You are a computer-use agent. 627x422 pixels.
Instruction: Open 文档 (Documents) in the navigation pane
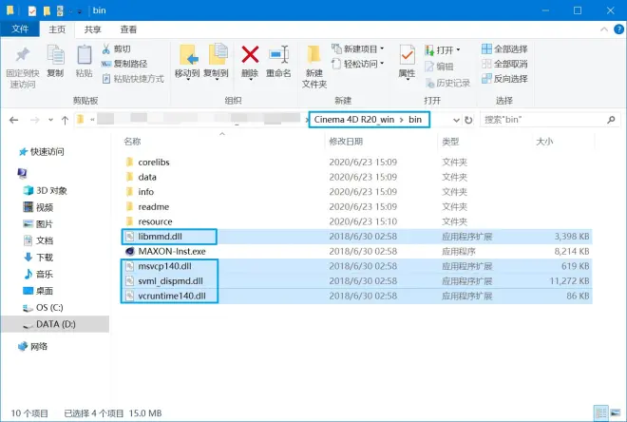[x=38, y=240]
